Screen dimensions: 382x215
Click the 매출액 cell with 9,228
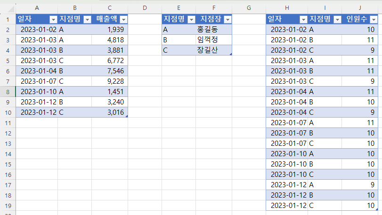pos(110,81)
